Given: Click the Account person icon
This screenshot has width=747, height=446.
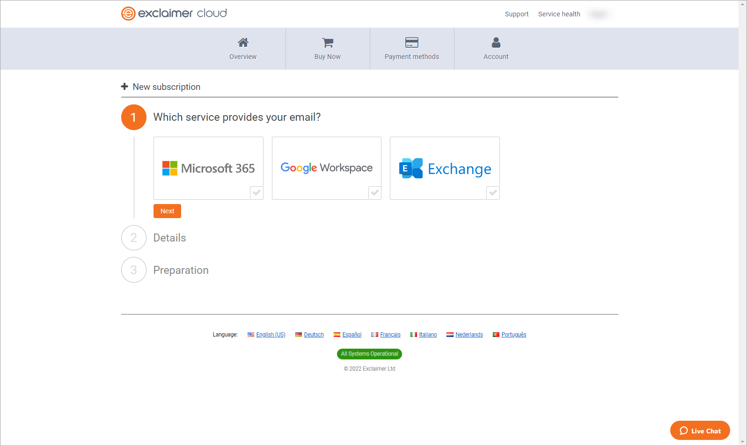Looking at the screenshot, I should click(x=496, y=43).
